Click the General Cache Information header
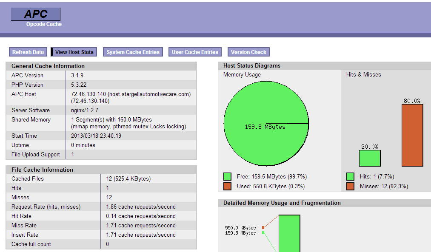This screenshot has height=252, width=431. coord(101,66)
